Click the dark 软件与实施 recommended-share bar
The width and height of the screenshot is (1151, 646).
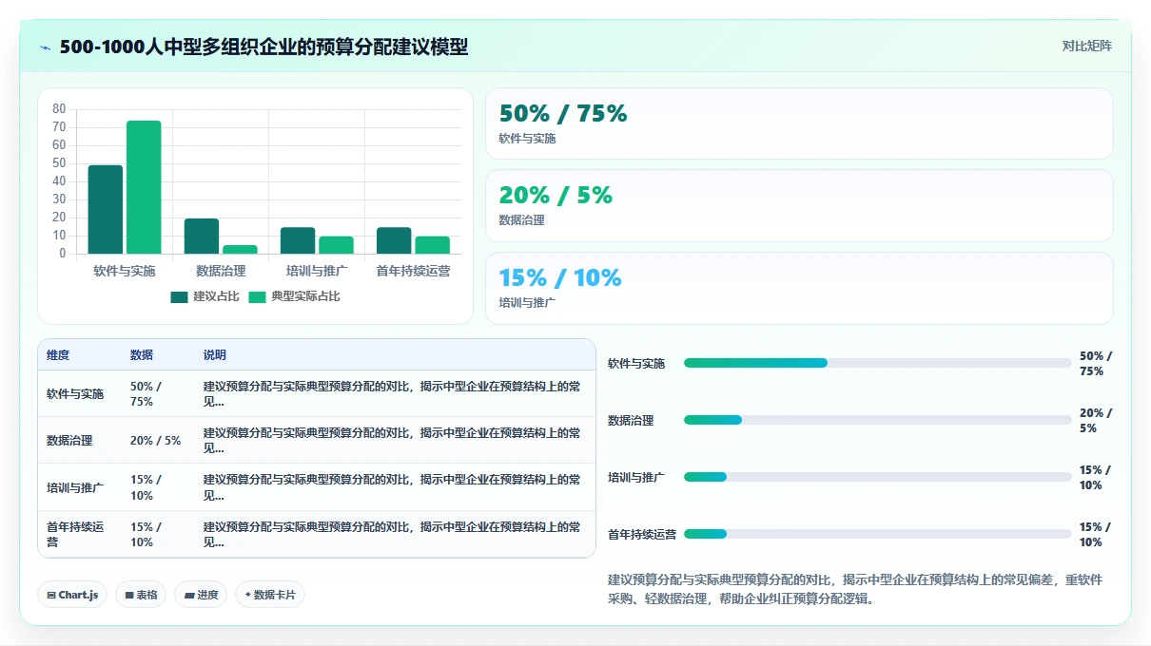click(106, 209)
